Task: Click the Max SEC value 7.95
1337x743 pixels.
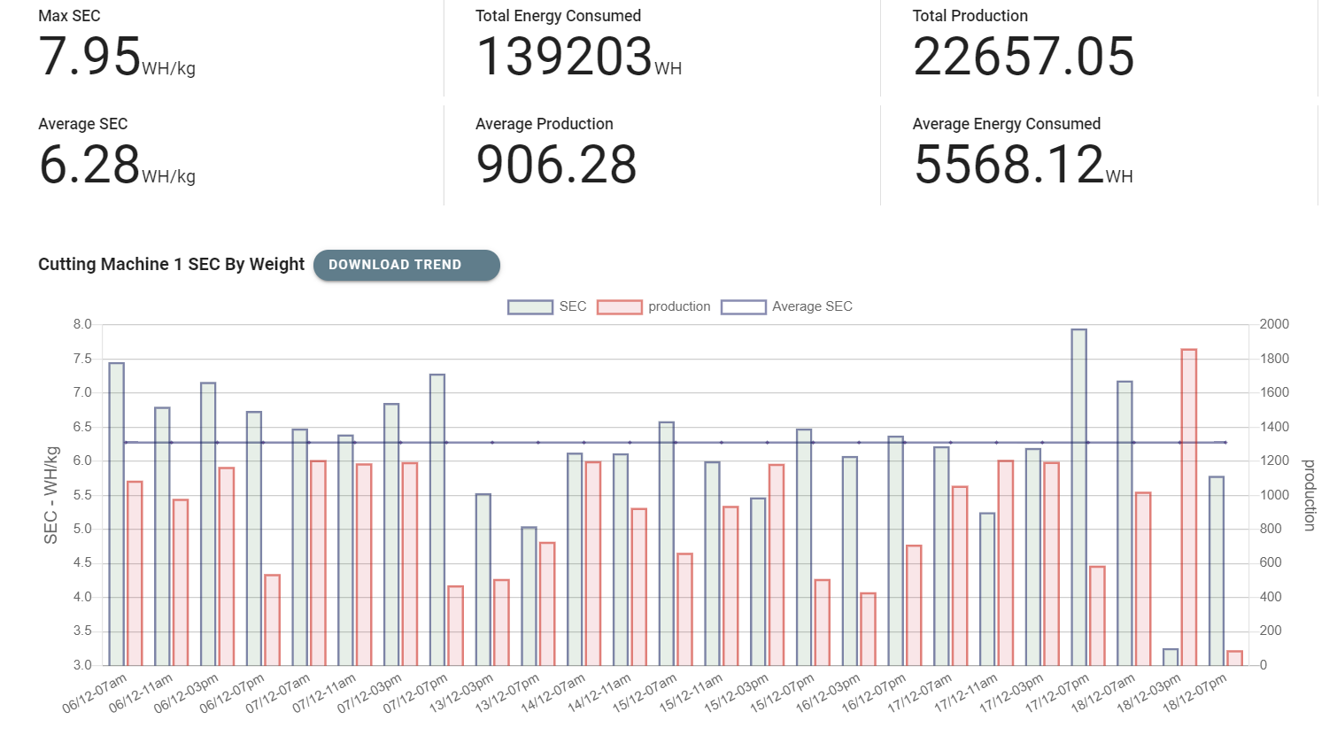Action: coord(89,57)
